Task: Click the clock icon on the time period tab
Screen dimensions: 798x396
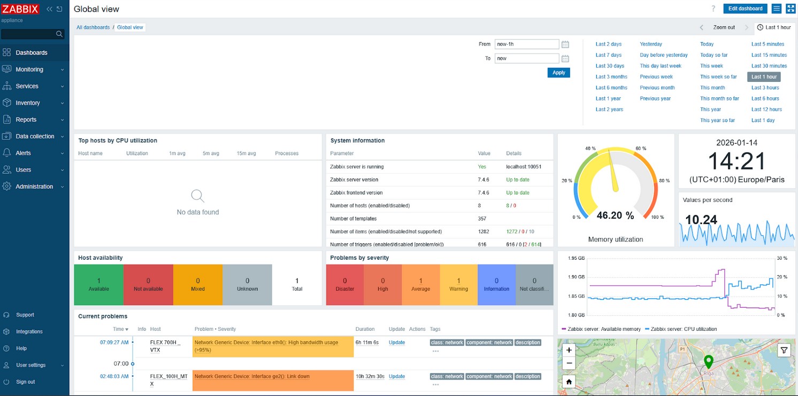Action: 760,27
